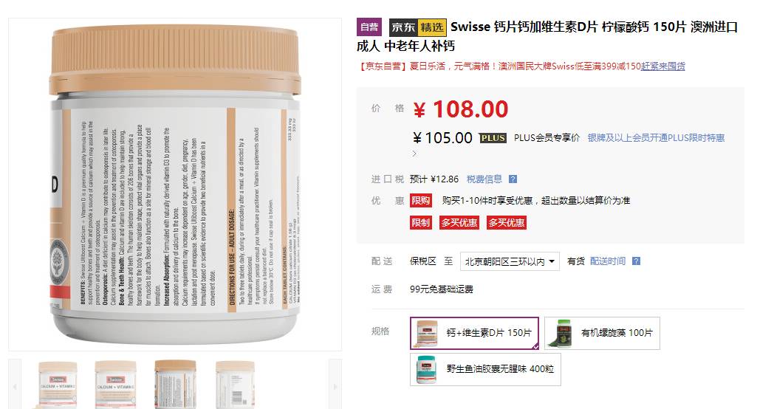Click the first 多买优惠 tag

tap(459, 223)
